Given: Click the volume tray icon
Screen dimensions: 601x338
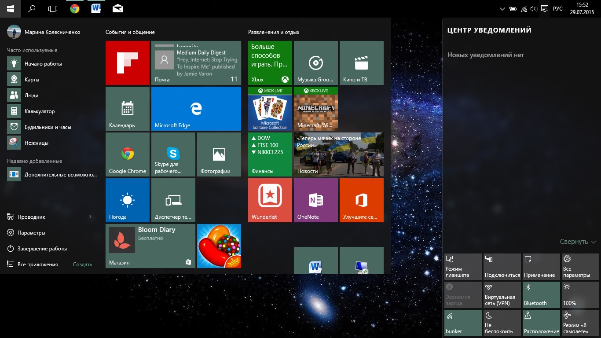Looking at the screenshot, I should [x=534, y=8].
